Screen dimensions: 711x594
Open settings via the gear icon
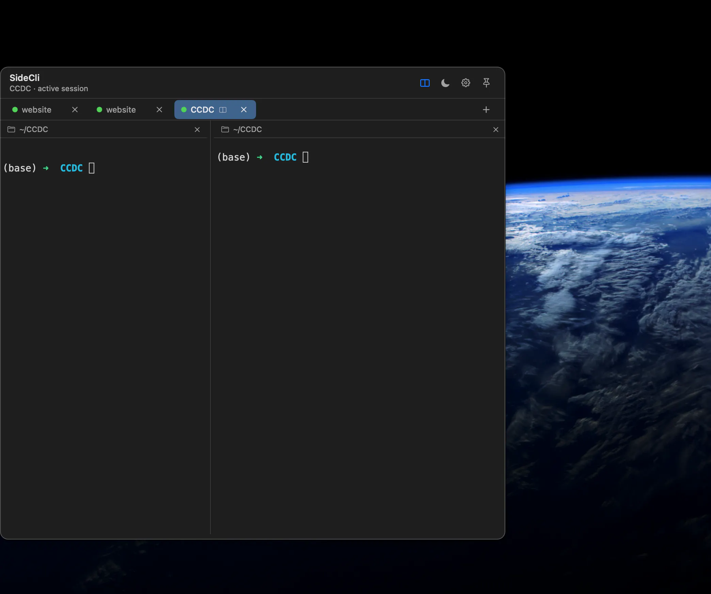(x=465, y=83)
